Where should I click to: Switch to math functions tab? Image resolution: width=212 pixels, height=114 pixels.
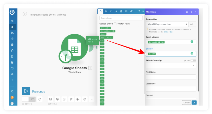111,11
